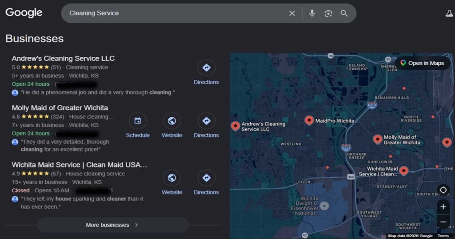455x239 pixels.
Task: Click Molly Maid review 'They did a very detailed'
Action: (x=65, y=146)
